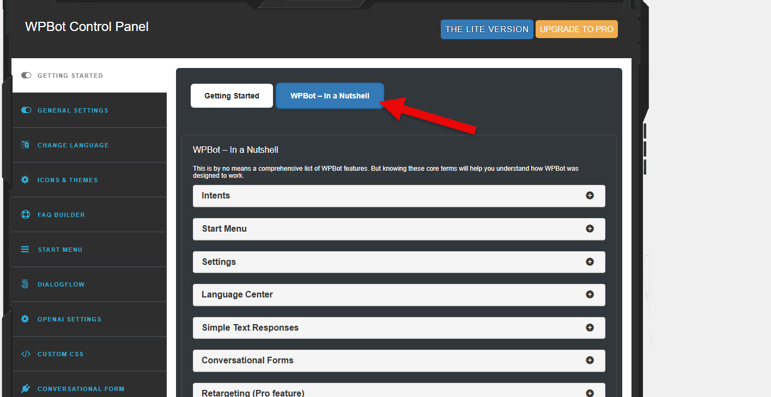Open Change Language in the sidebar

coord(89,145)
